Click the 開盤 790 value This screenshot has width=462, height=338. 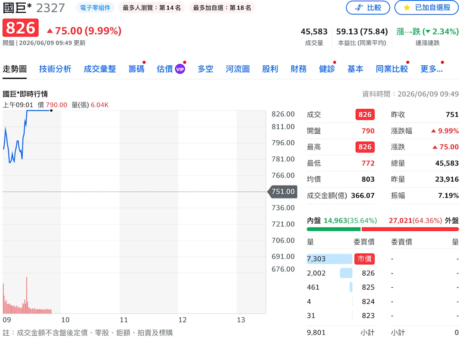coord(368,131)
